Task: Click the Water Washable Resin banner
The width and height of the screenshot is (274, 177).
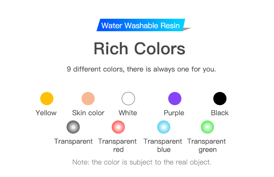Action: click(x=141, y=25)
